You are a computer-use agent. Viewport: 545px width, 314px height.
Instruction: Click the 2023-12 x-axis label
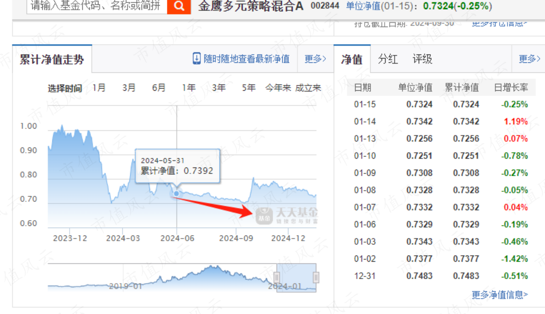tap(70, 239)
